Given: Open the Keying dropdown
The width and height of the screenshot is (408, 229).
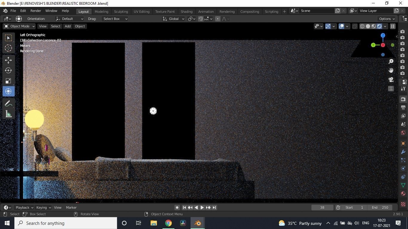Looking at the screenshot, I should 44,208.
